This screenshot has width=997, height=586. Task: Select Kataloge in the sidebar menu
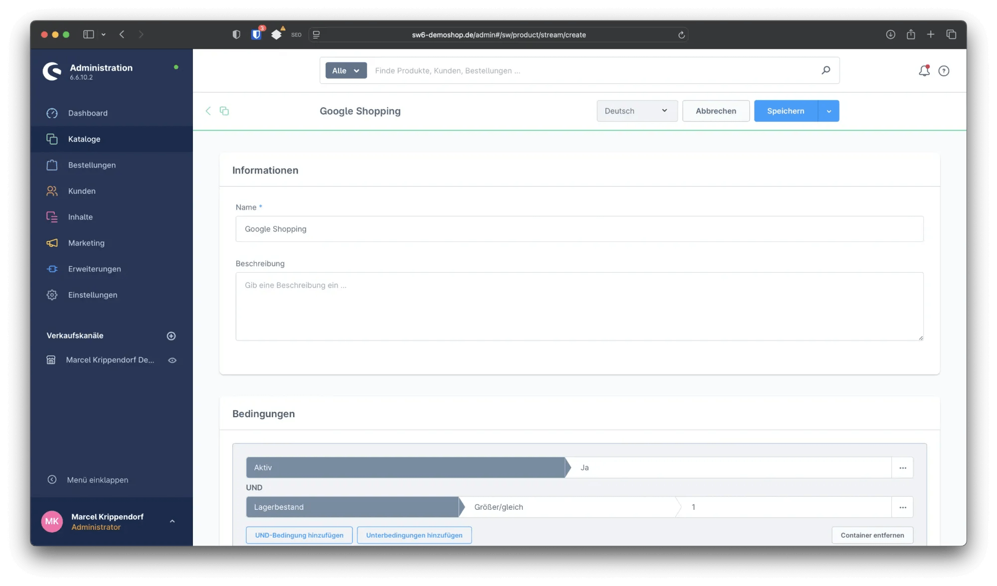pos(84,139)
